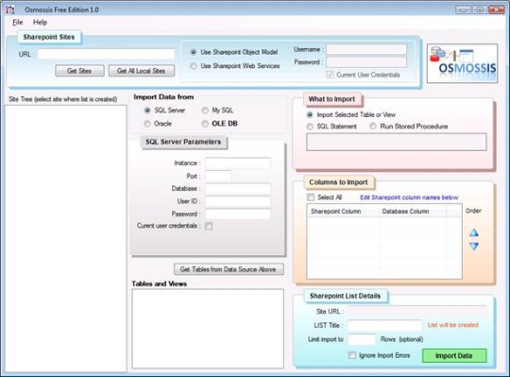Click the Site URL field in list details
510x377 pixels.
(x=417, y=312)
